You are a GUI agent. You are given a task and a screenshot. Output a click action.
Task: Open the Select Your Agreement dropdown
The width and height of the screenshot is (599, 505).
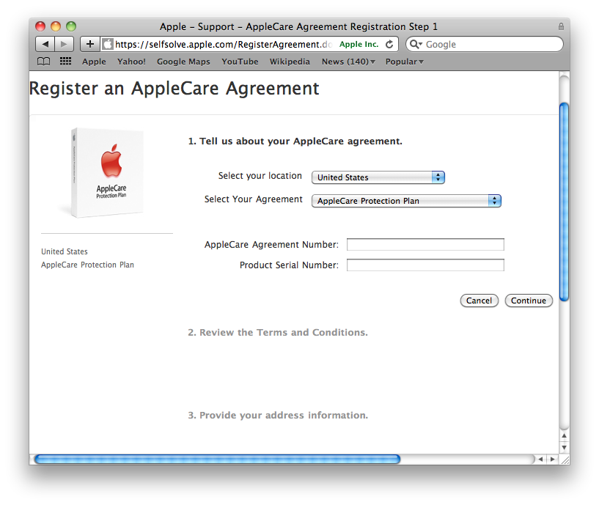click(406, 201)
